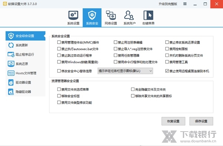Check 修改安全中心警告信息 option

(x=59, y=71)
